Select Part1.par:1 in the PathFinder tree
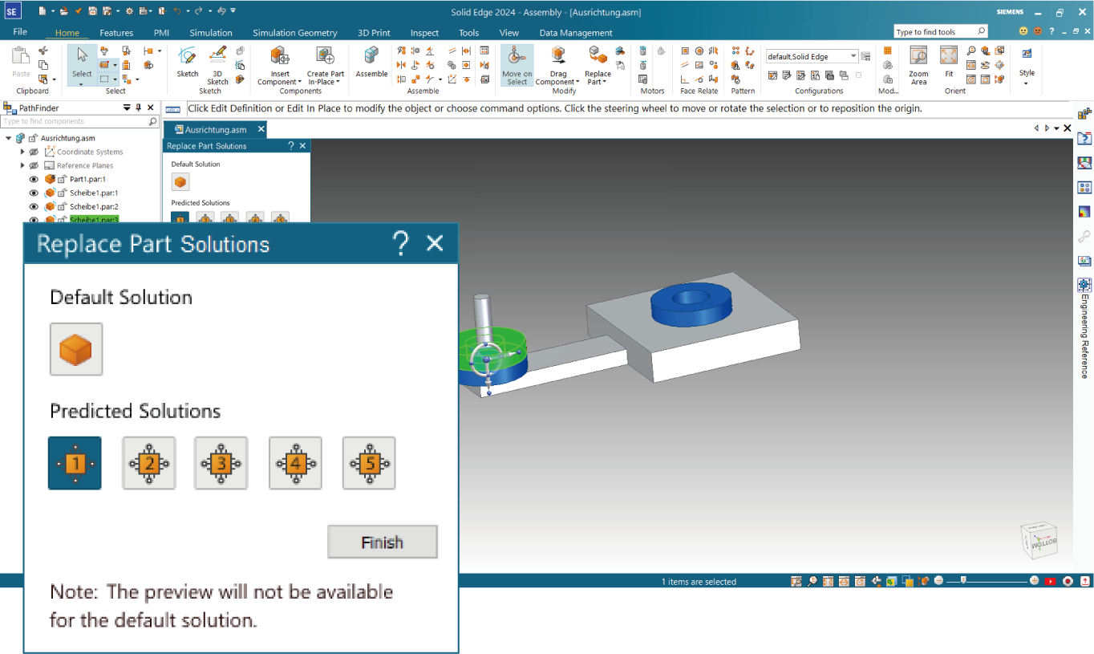The image size is (1094, 654). click(87, 179)
